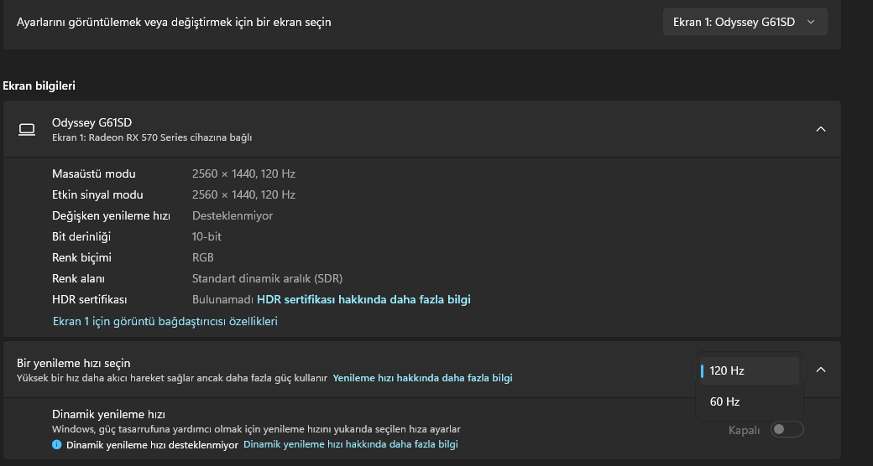The image size is (873, 466).
Task: Click the Kapalı label beside the toggle
Action: pos(744,430)
